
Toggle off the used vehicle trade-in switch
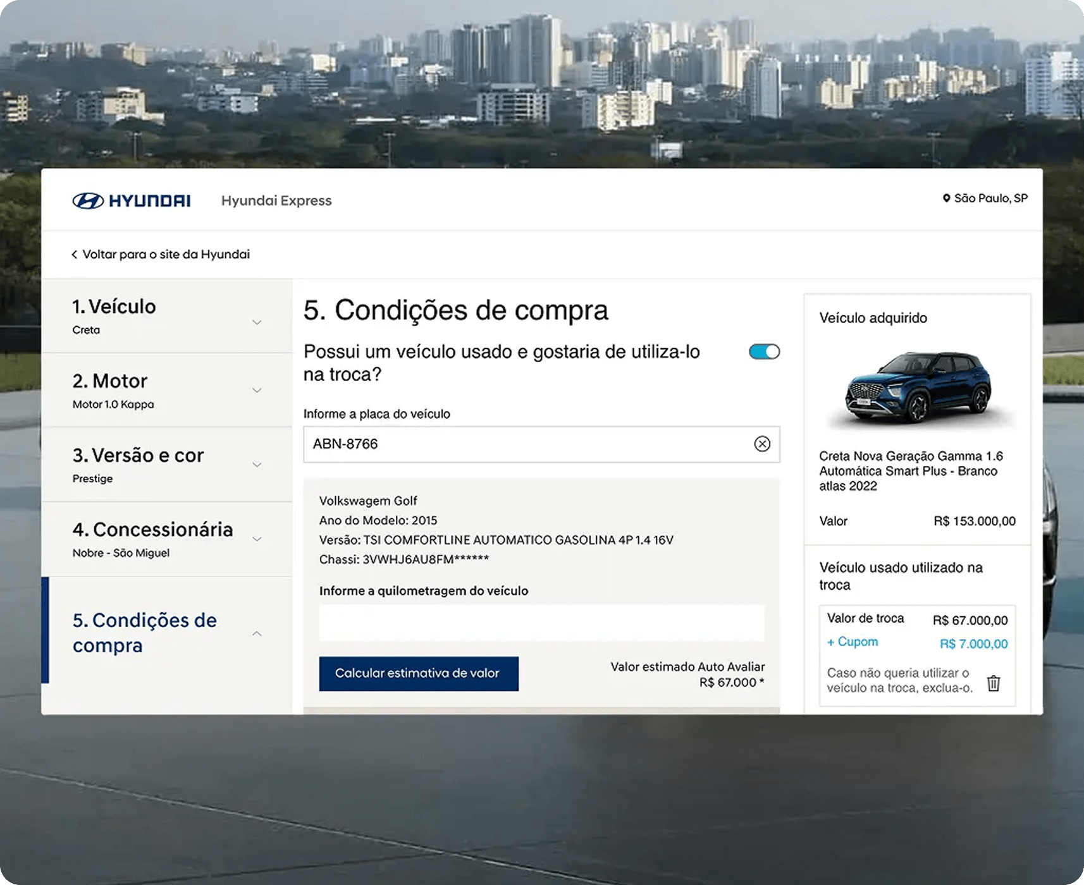pyautogui.click(x=764, y=352)
